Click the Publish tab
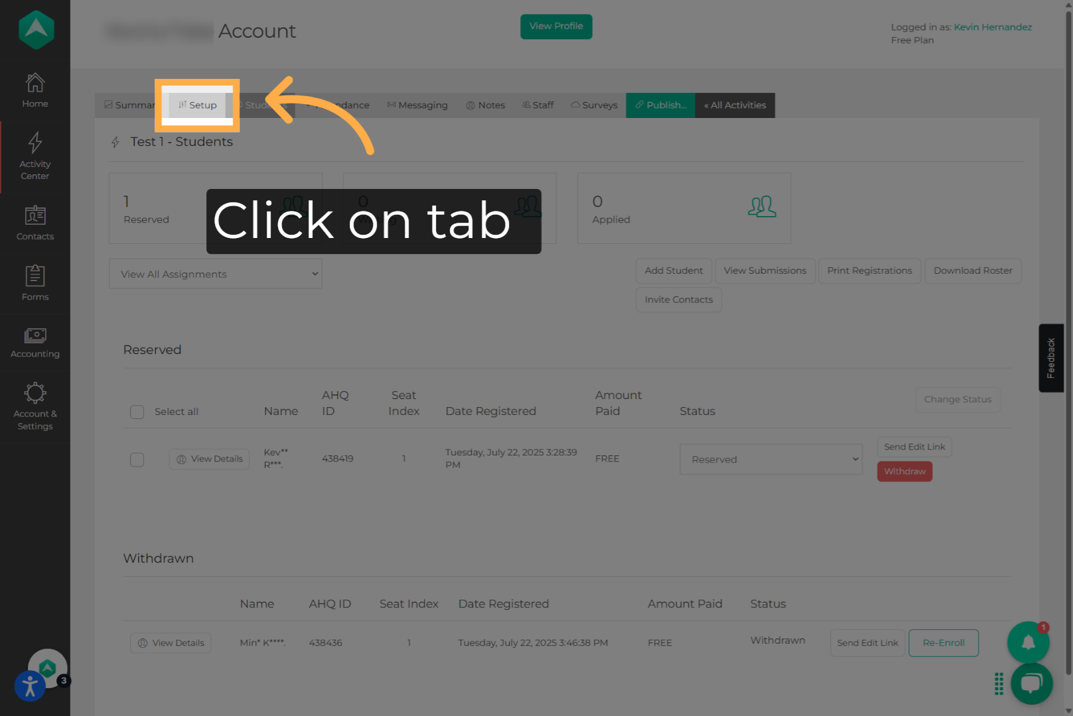This screenshot has height=716, width=1073. point(660,105)
